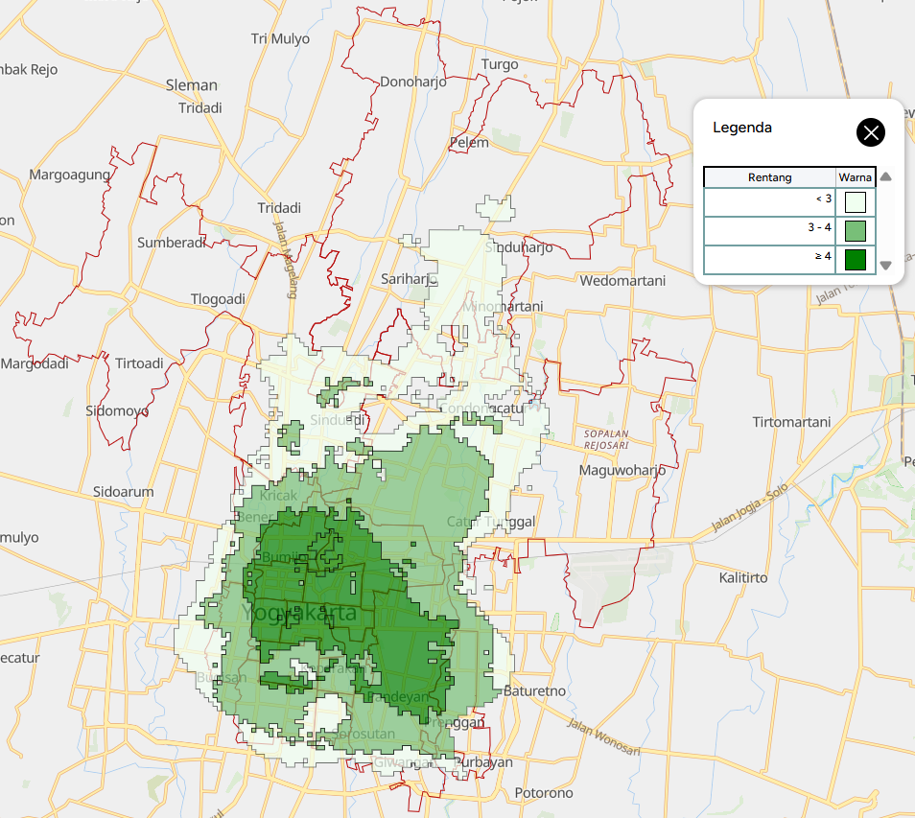Click the 'Legenda' title text
This screenshot has width=915, height=818.
click(x=742, y=128)
